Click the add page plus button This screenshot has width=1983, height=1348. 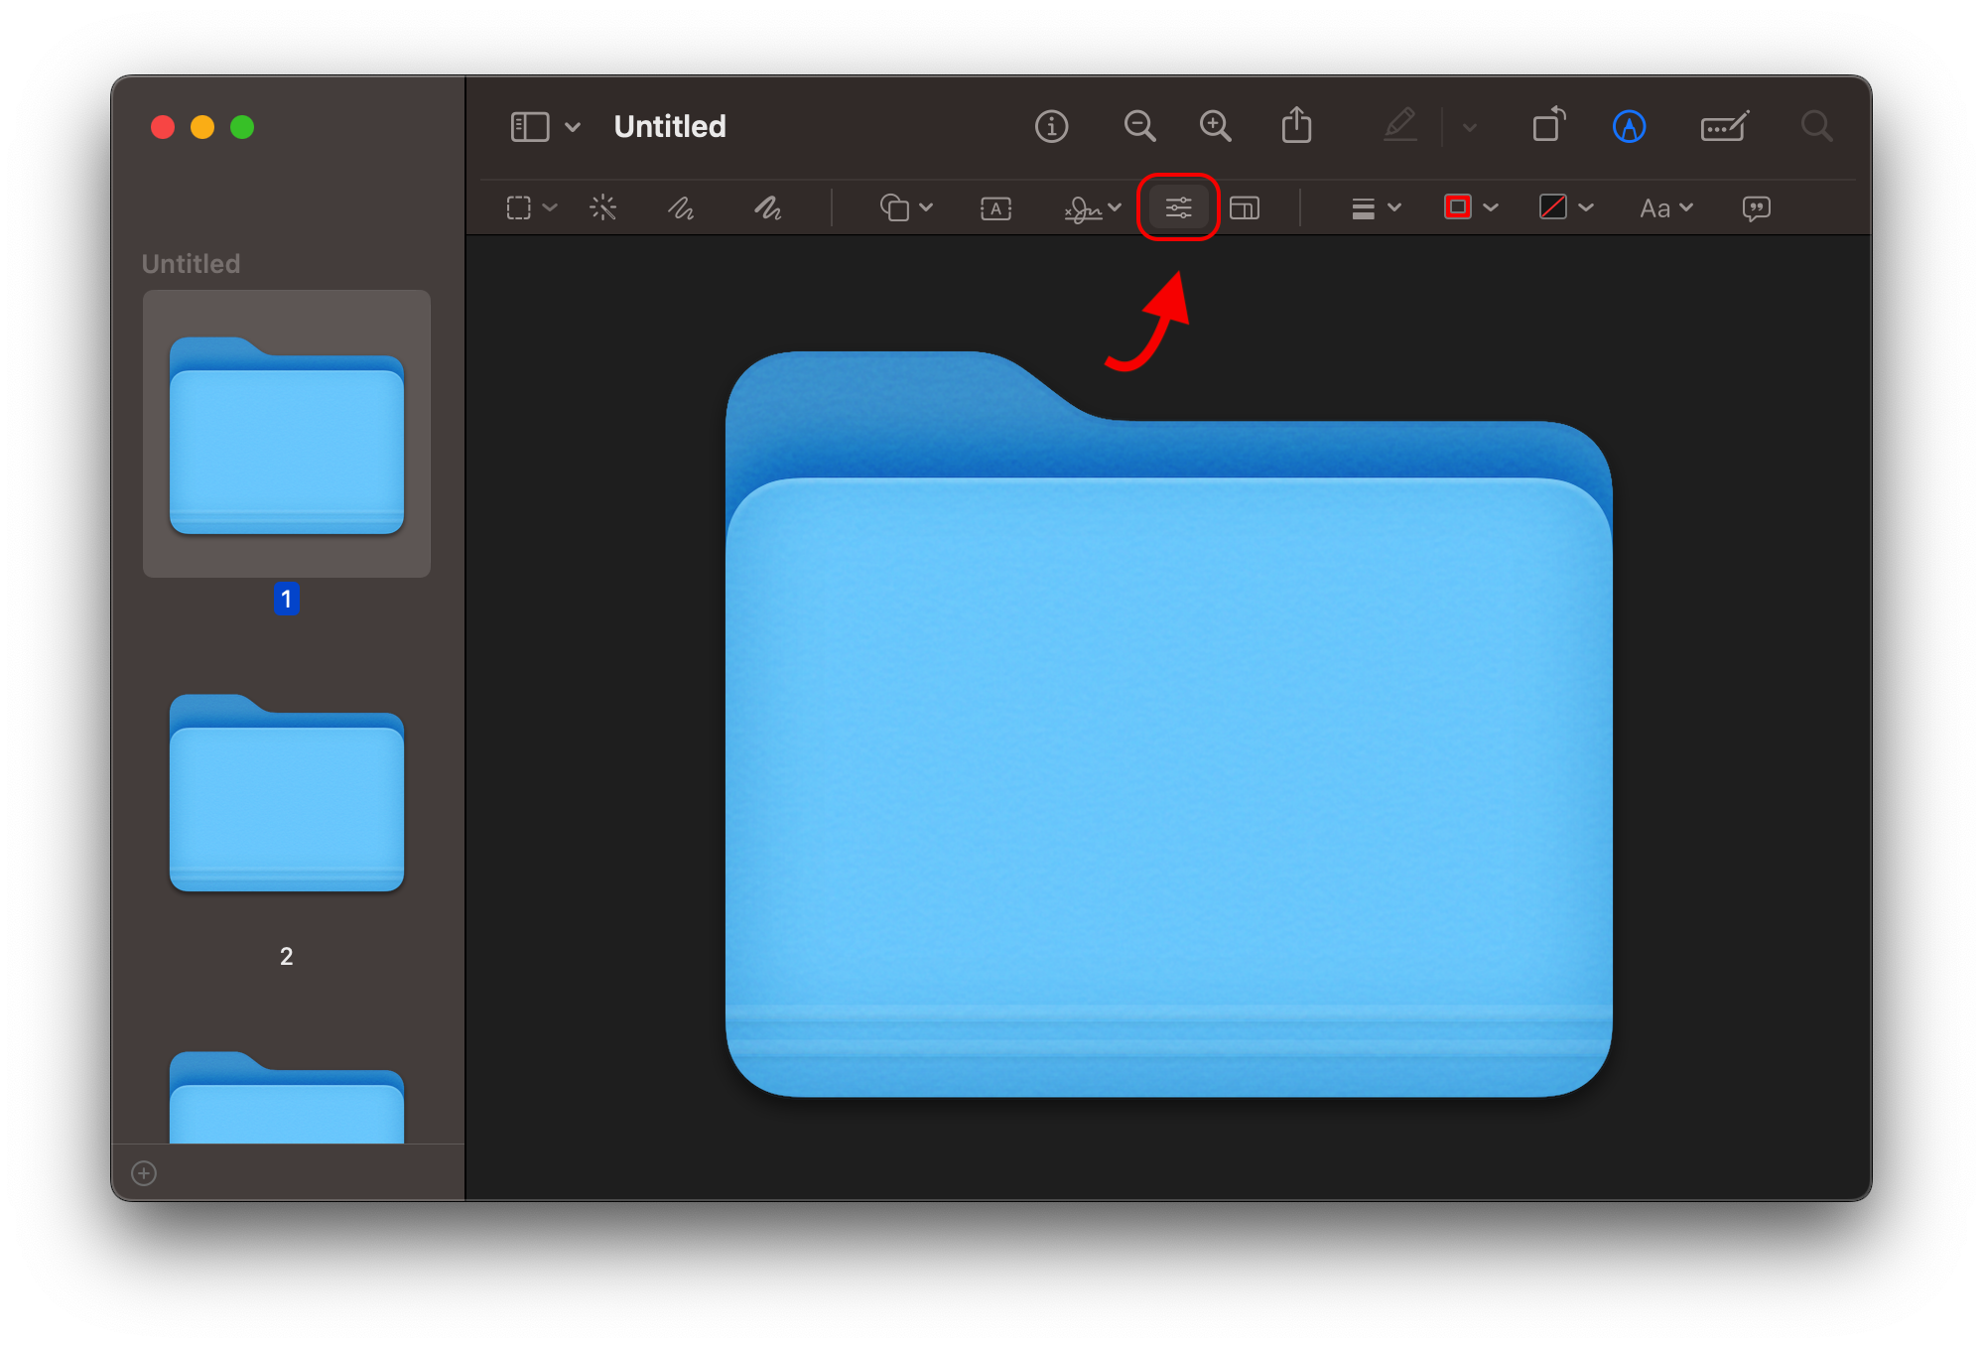point(144,1173)
